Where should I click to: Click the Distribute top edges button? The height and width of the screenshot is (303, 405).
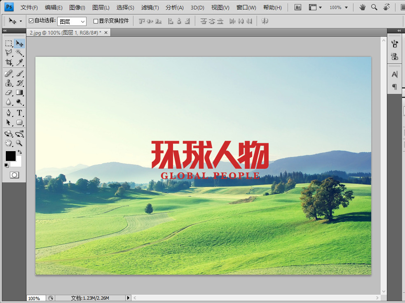coord(204,21)
